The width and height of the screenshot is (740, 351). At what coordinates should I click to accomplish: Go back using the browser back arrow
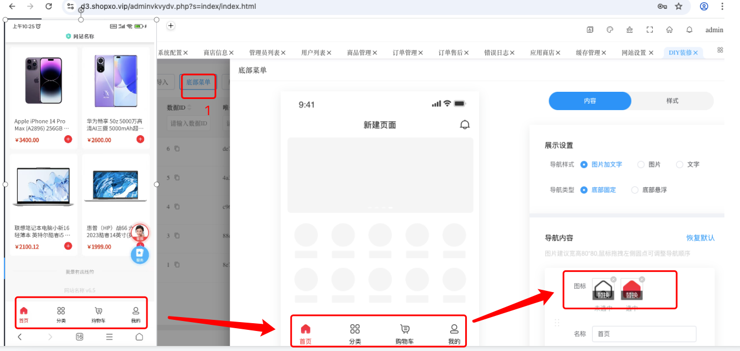(12, 6)
